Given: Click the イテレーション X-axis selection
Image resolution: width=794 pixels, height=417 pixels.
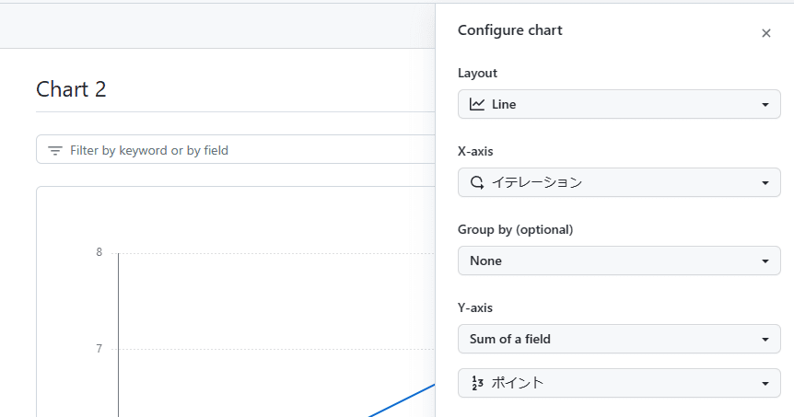Looking at the screenshot, I should (537, 182).
